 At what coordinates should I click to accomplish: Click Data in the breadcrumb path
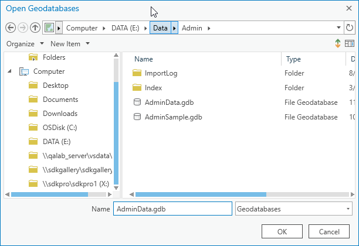(160, 28)
